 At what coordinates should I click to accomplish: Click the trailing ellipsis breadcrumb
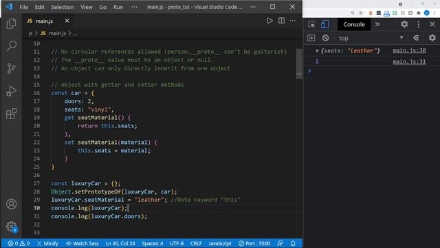[x=75, y=34]
